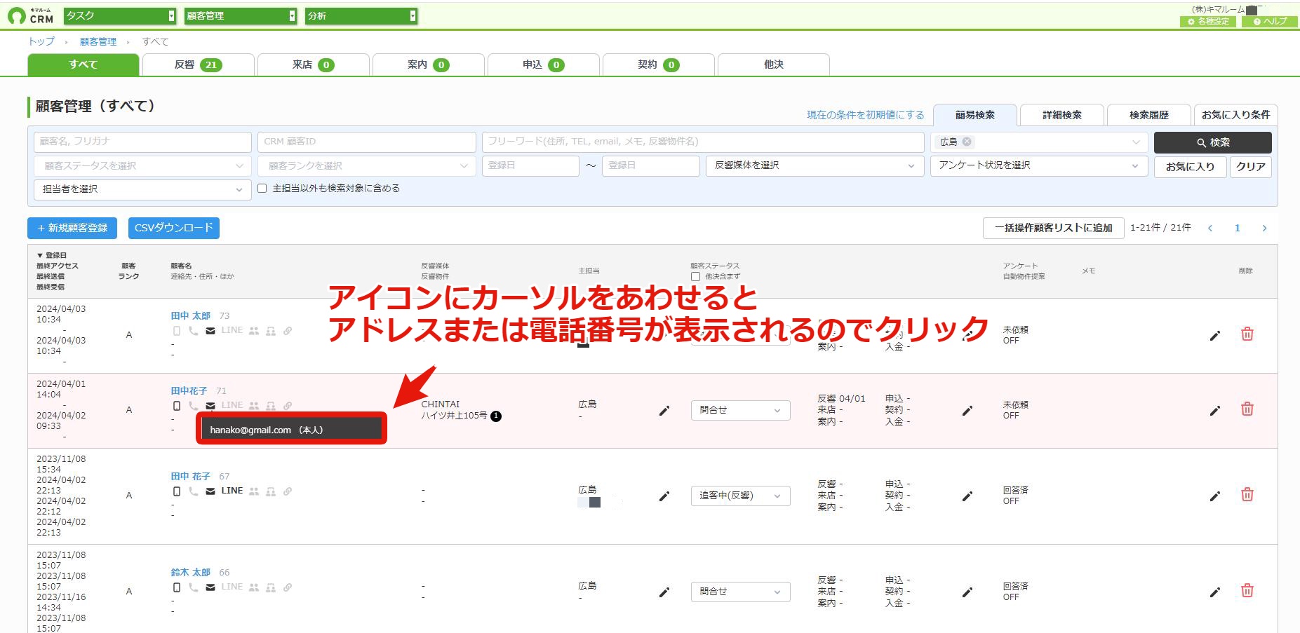Open the 顧客ステータスを選択 dropdown
Screen dimensions: 1300x633
click(x=142, y=166)
